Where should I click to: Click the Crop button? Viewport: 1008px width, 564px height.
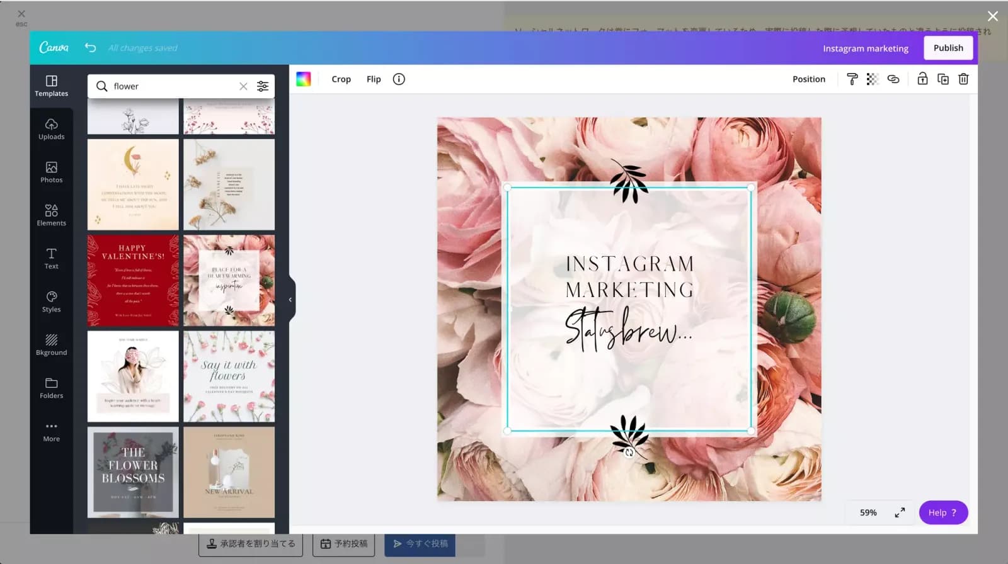click(341, 79)
